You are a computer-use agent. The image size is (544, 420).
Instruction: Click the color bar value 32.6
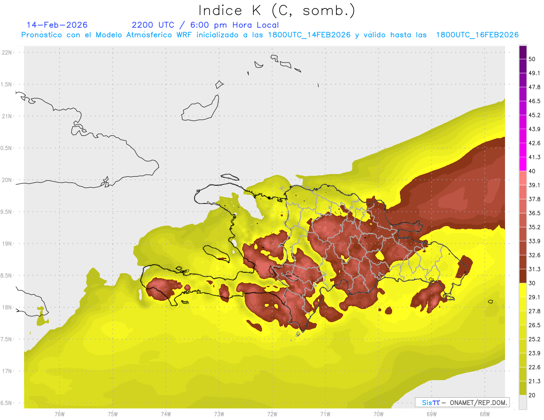click(x=534, y=255)
